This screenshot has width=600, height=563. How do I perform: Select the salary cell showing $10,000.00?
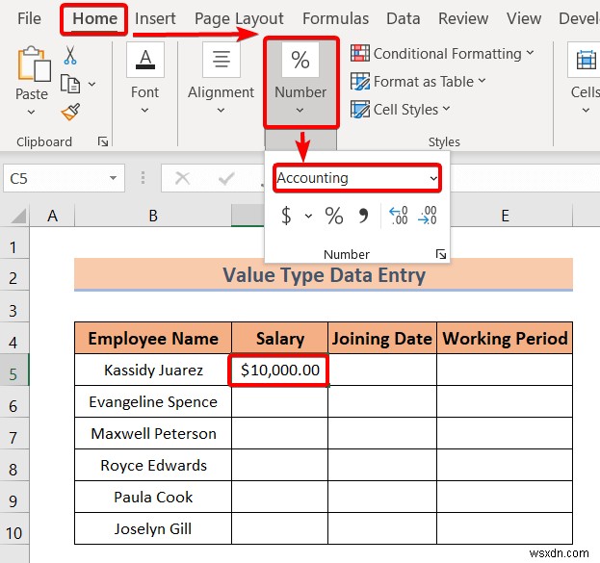click(x=279, y=370)
